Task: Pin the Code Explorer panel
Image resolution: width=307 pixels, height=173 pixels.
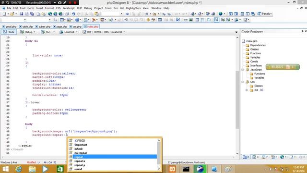Action: tap(302, 31)
